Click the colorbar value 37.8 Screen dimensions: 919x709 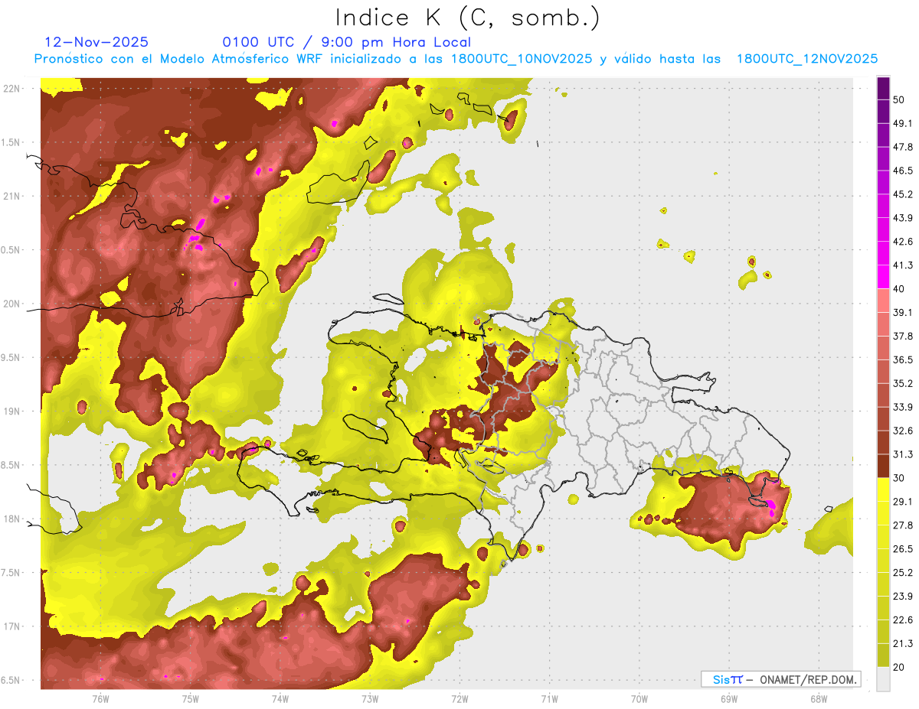(903, 336)
